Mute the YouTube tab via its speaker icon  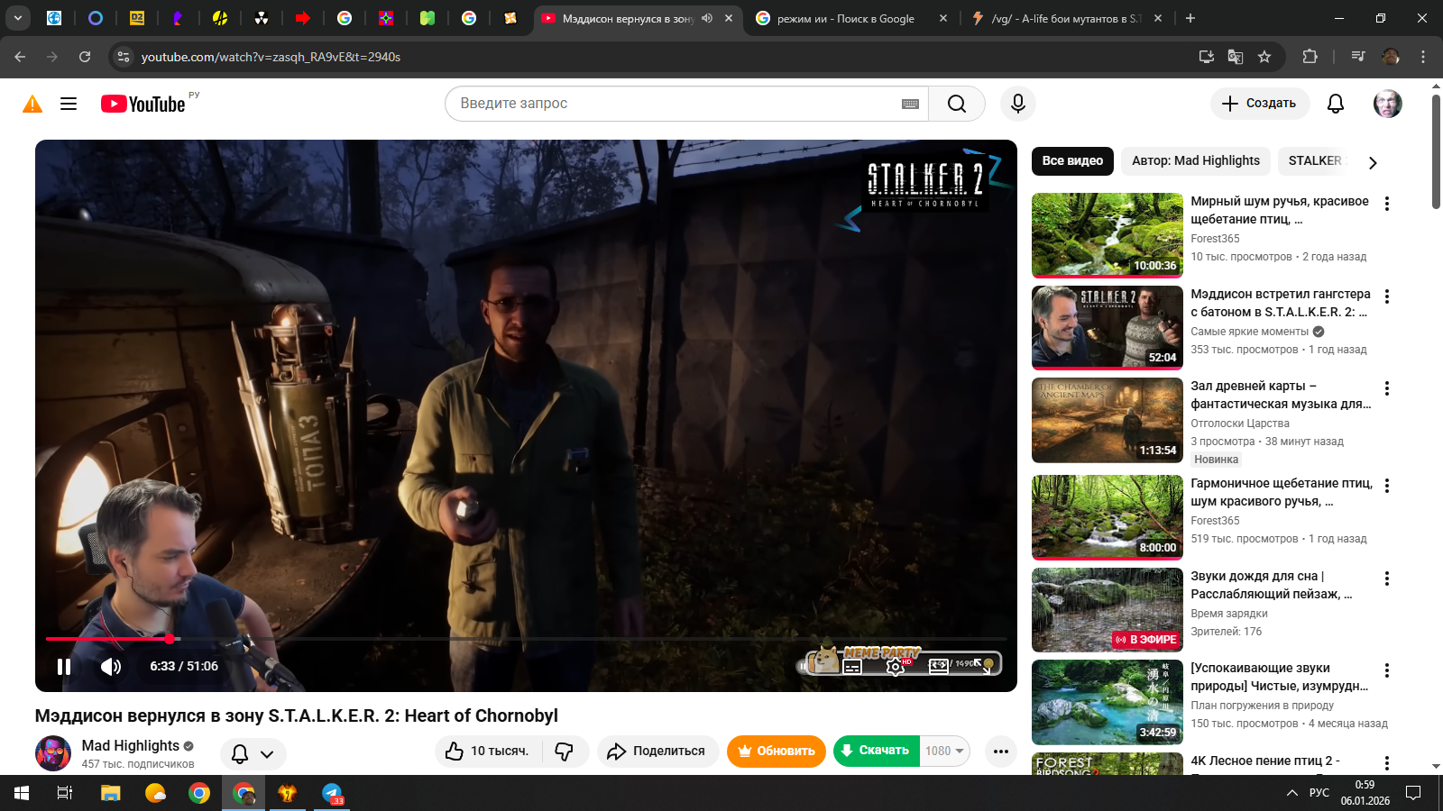[707, 18]
